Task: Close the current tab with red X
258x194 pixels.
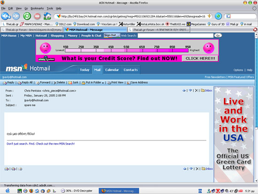Action: (255, 30)
